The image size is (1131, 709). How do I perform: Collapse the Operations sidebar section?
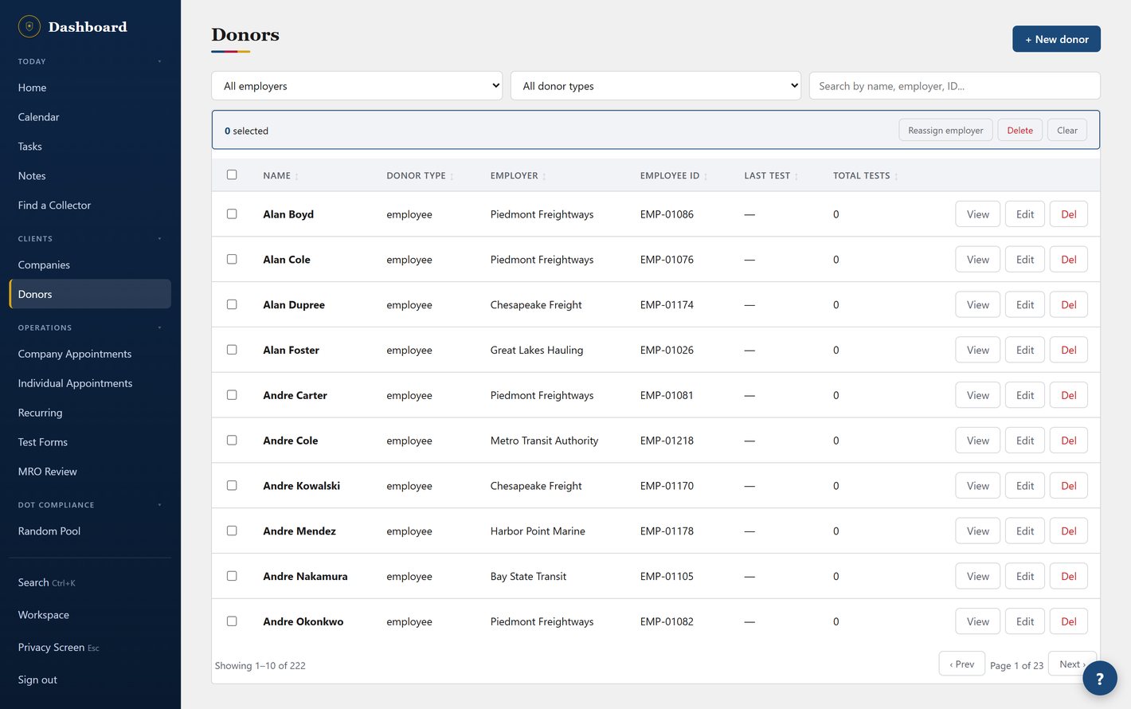tap(159, 327)
